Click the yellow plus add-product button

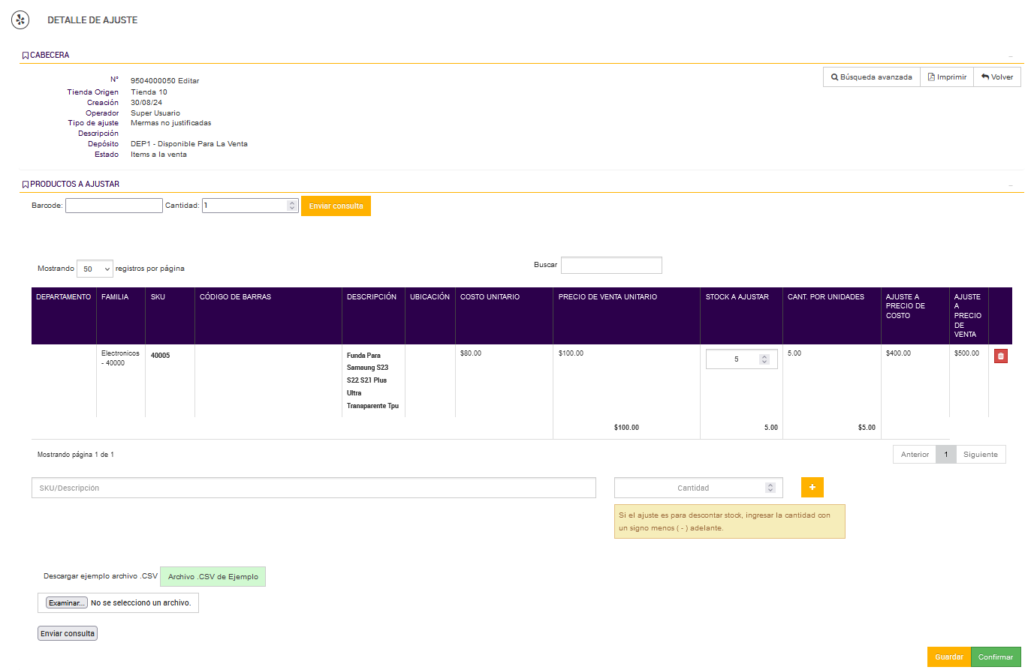812,488
